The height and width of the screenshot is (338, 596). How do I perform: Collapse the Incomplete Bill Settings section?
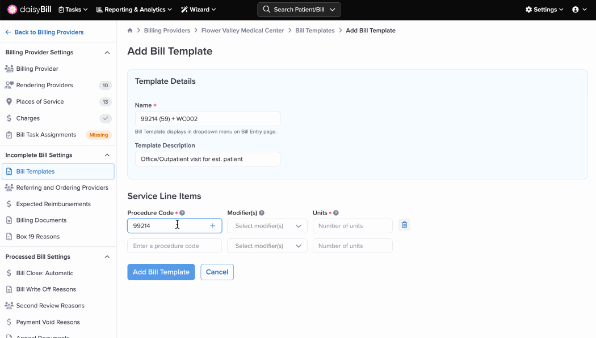pos(107,155)
